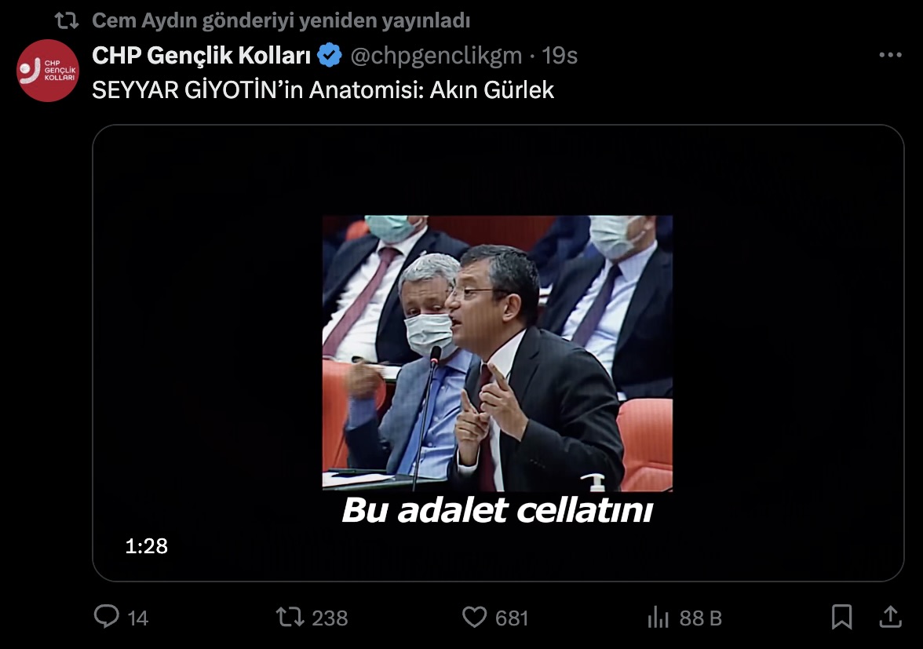Click the 1:28 video duration label
923x649 pixels.
point(147,546)
